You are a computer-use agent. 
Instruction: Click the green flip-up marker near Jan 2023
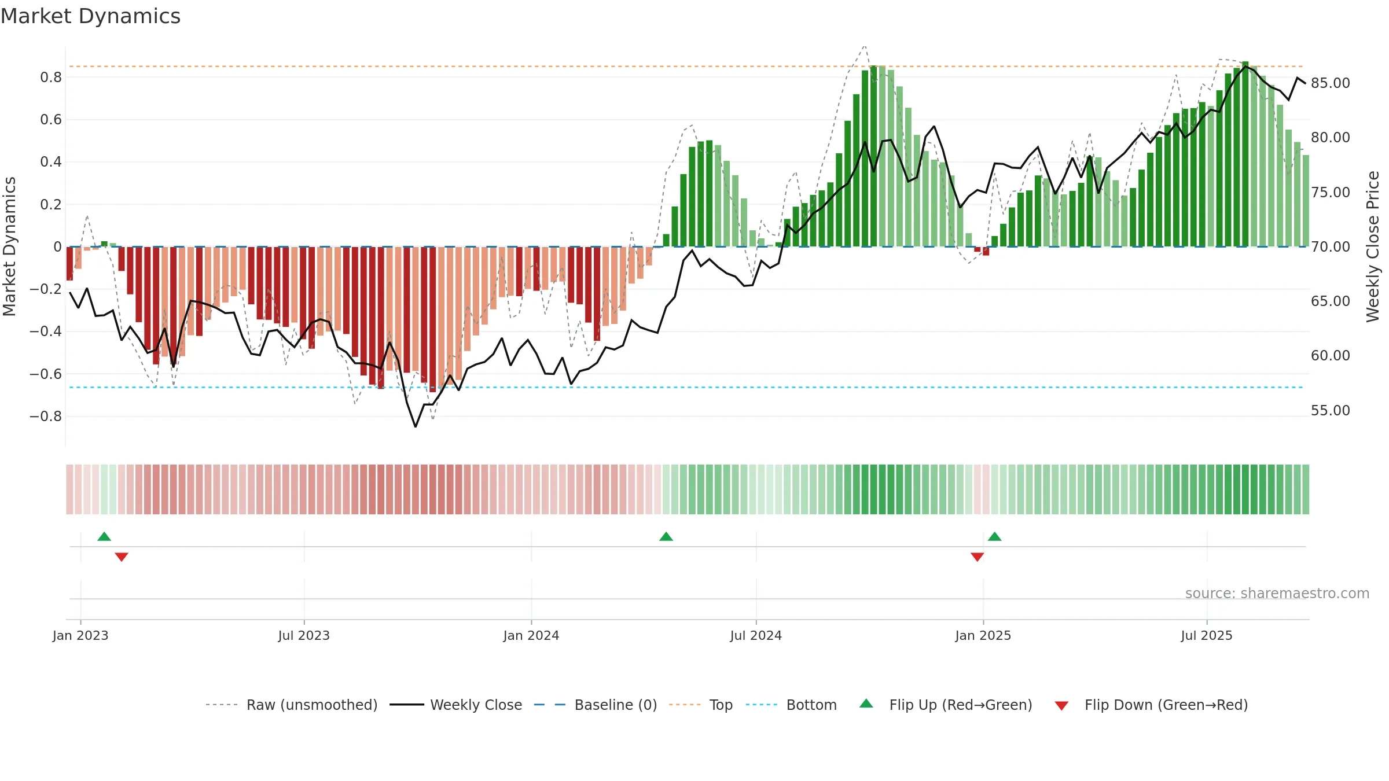(x=104, y=536)
